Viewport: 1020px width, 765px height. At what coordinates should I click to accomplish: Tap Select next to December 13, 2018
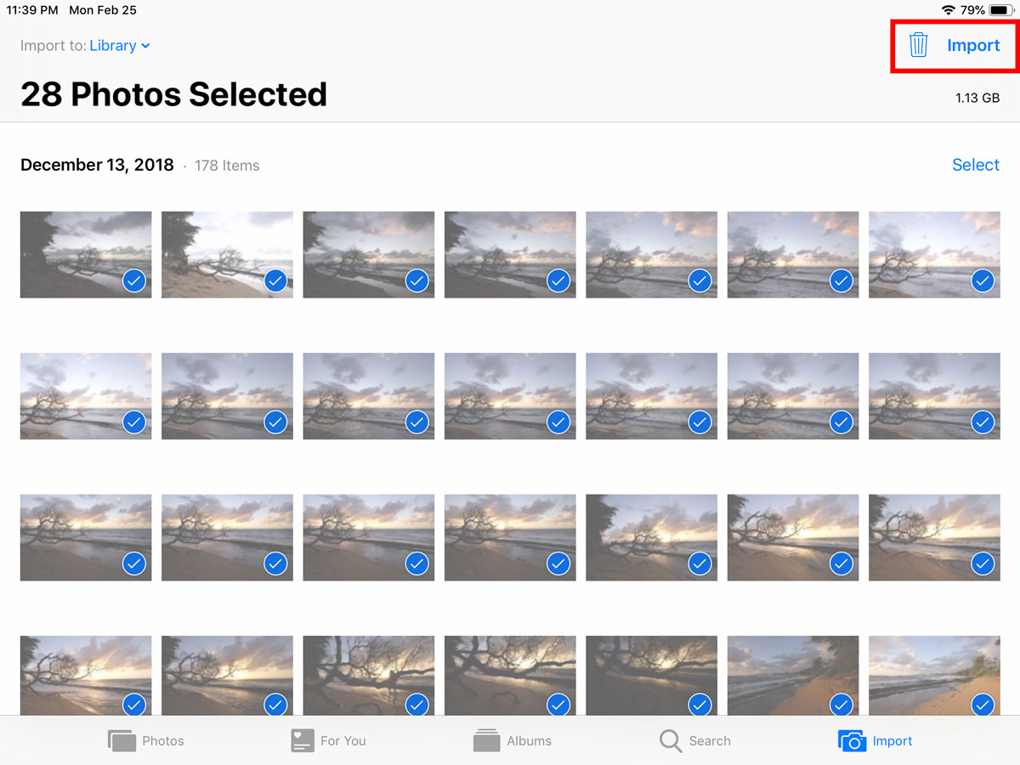[976, 165]
